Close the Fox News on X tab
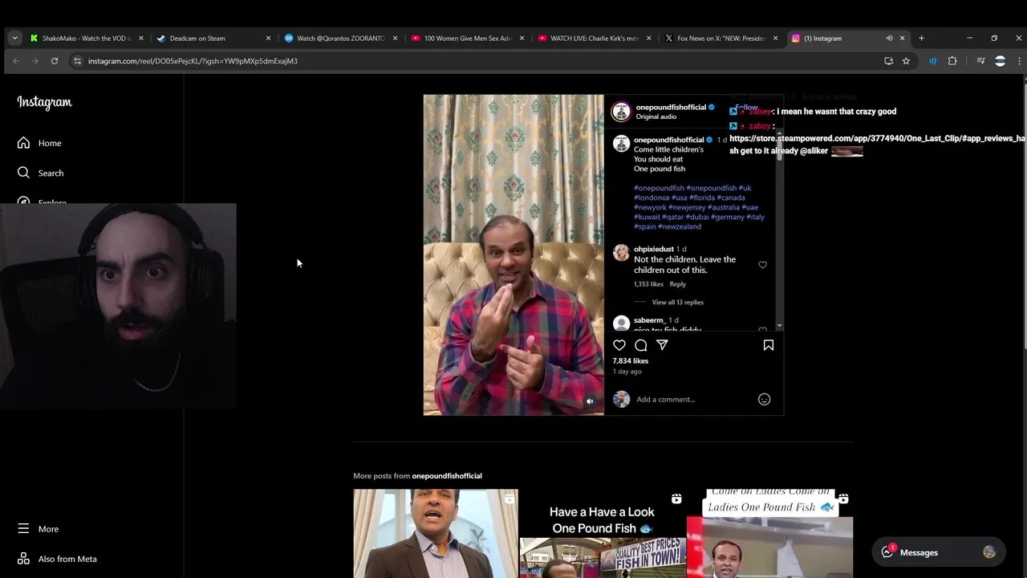1027x578 pixels. click(775, 38)
